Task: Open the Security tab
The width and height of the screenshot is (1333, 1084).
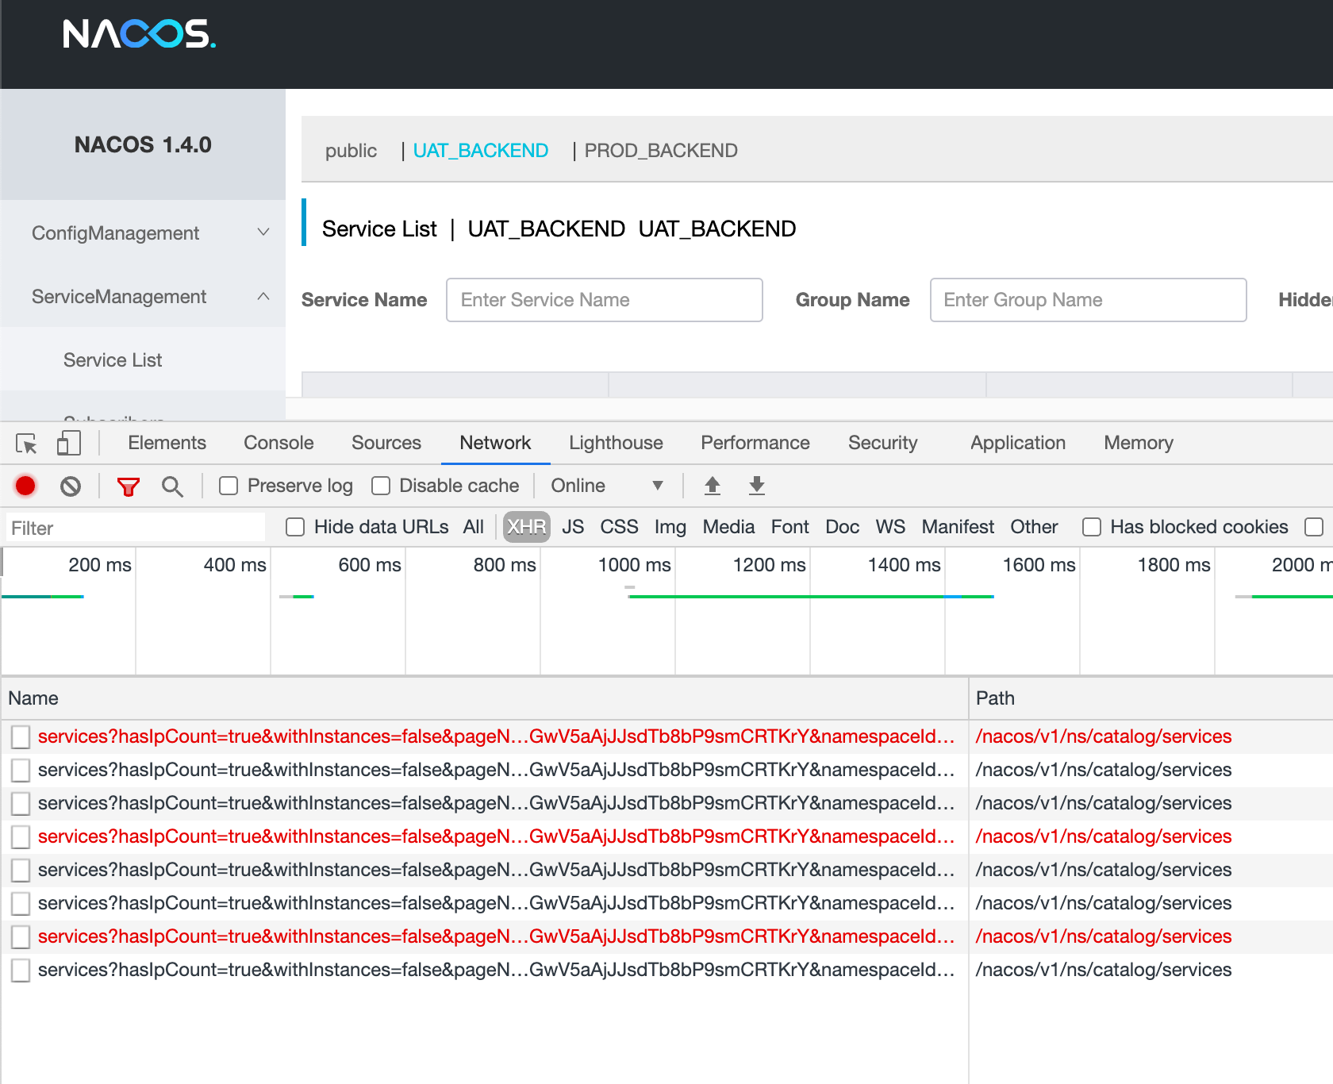Action: 882,443
